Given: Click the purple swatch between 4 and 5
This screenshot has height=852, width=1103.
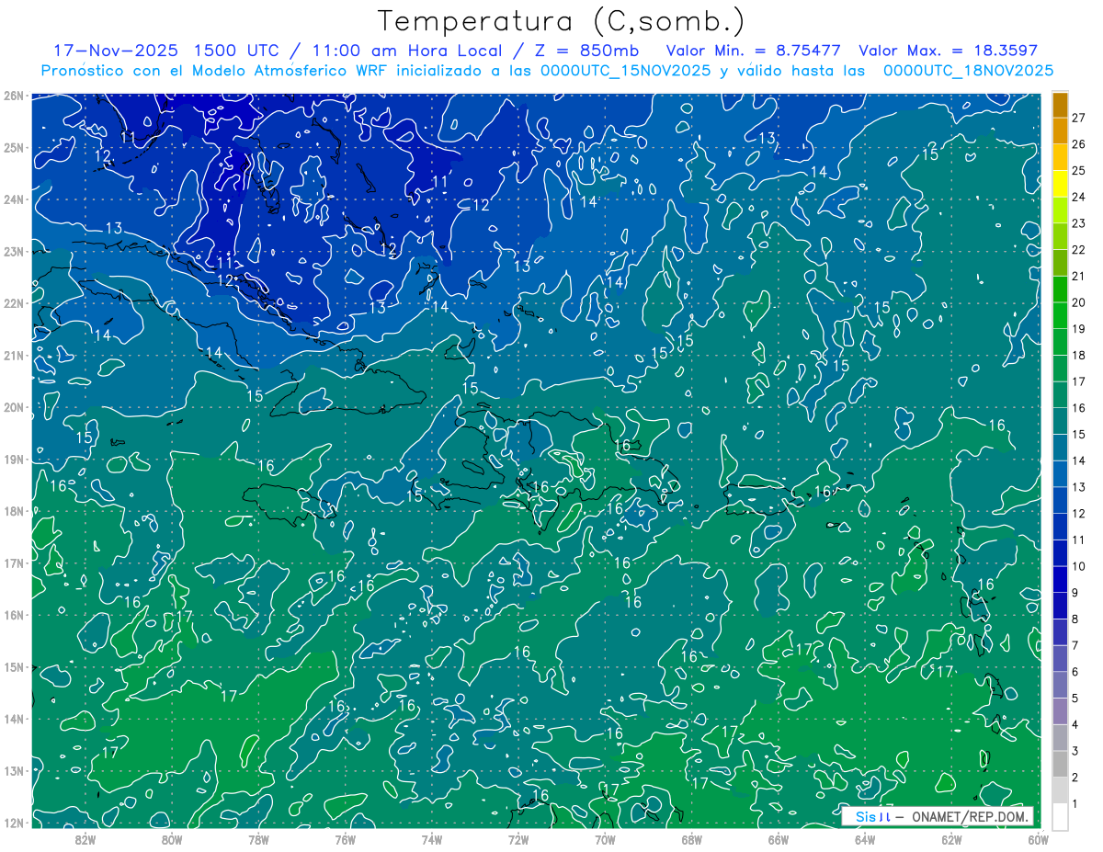Looking at the screenshot, I should coord(1060,711).
